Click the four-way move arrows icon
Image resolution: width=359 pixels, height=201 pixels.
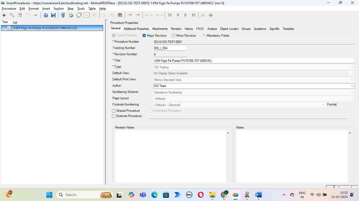click(x=211, y=15)
